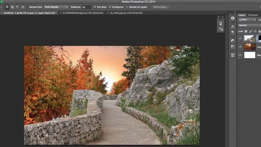Click the layer mask link icon on Layer 2

(257, 39)
